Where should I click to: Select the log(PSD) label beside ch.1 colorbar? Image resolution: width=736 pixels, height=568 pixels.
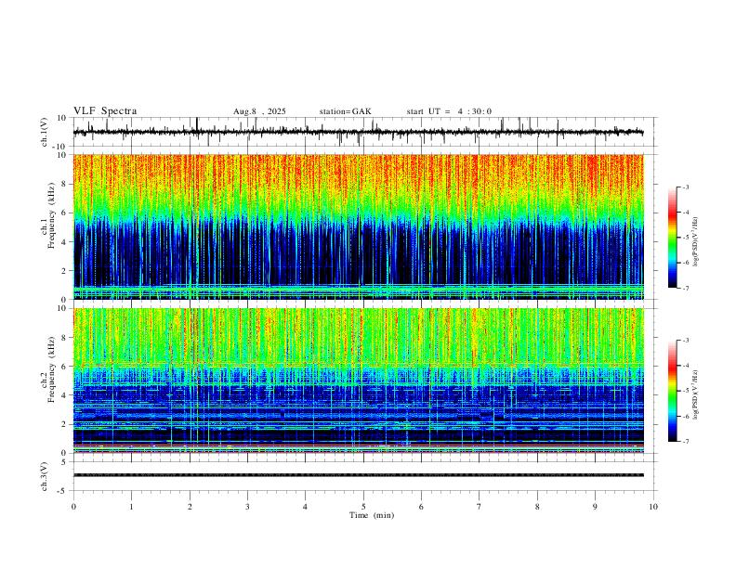[696, 242]
